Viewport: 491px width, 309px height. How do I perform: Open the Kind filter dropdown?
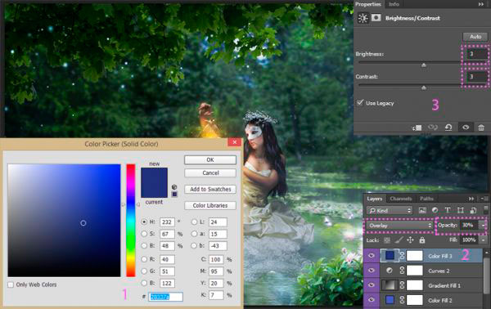click(390, 210)
